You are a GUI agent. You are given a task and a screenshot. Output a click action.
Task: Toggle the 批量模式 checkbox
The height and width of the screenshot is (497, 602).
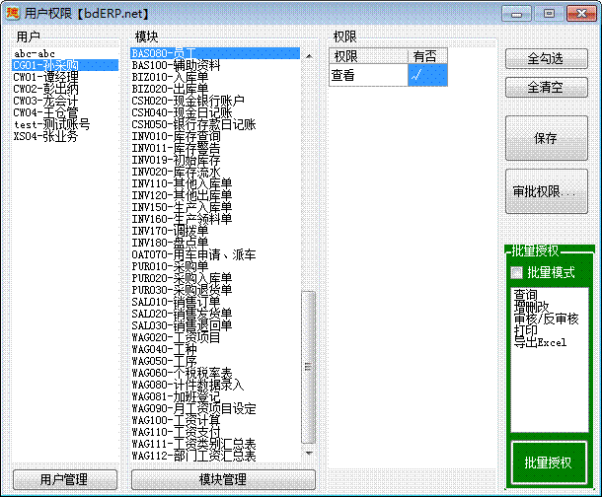(516, 272)
